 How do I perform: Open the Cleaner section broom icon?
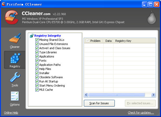15,39
